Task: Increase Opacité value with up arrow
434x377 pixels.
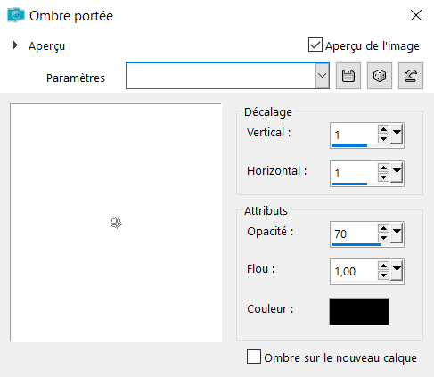Action: coord(383,228)
